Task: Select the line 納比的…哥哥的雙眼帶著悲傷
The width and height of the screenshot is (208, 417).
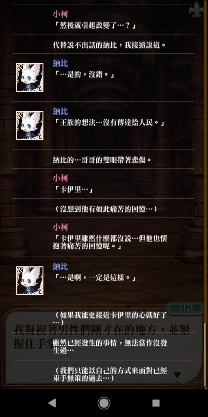Action: coord(102,160)
